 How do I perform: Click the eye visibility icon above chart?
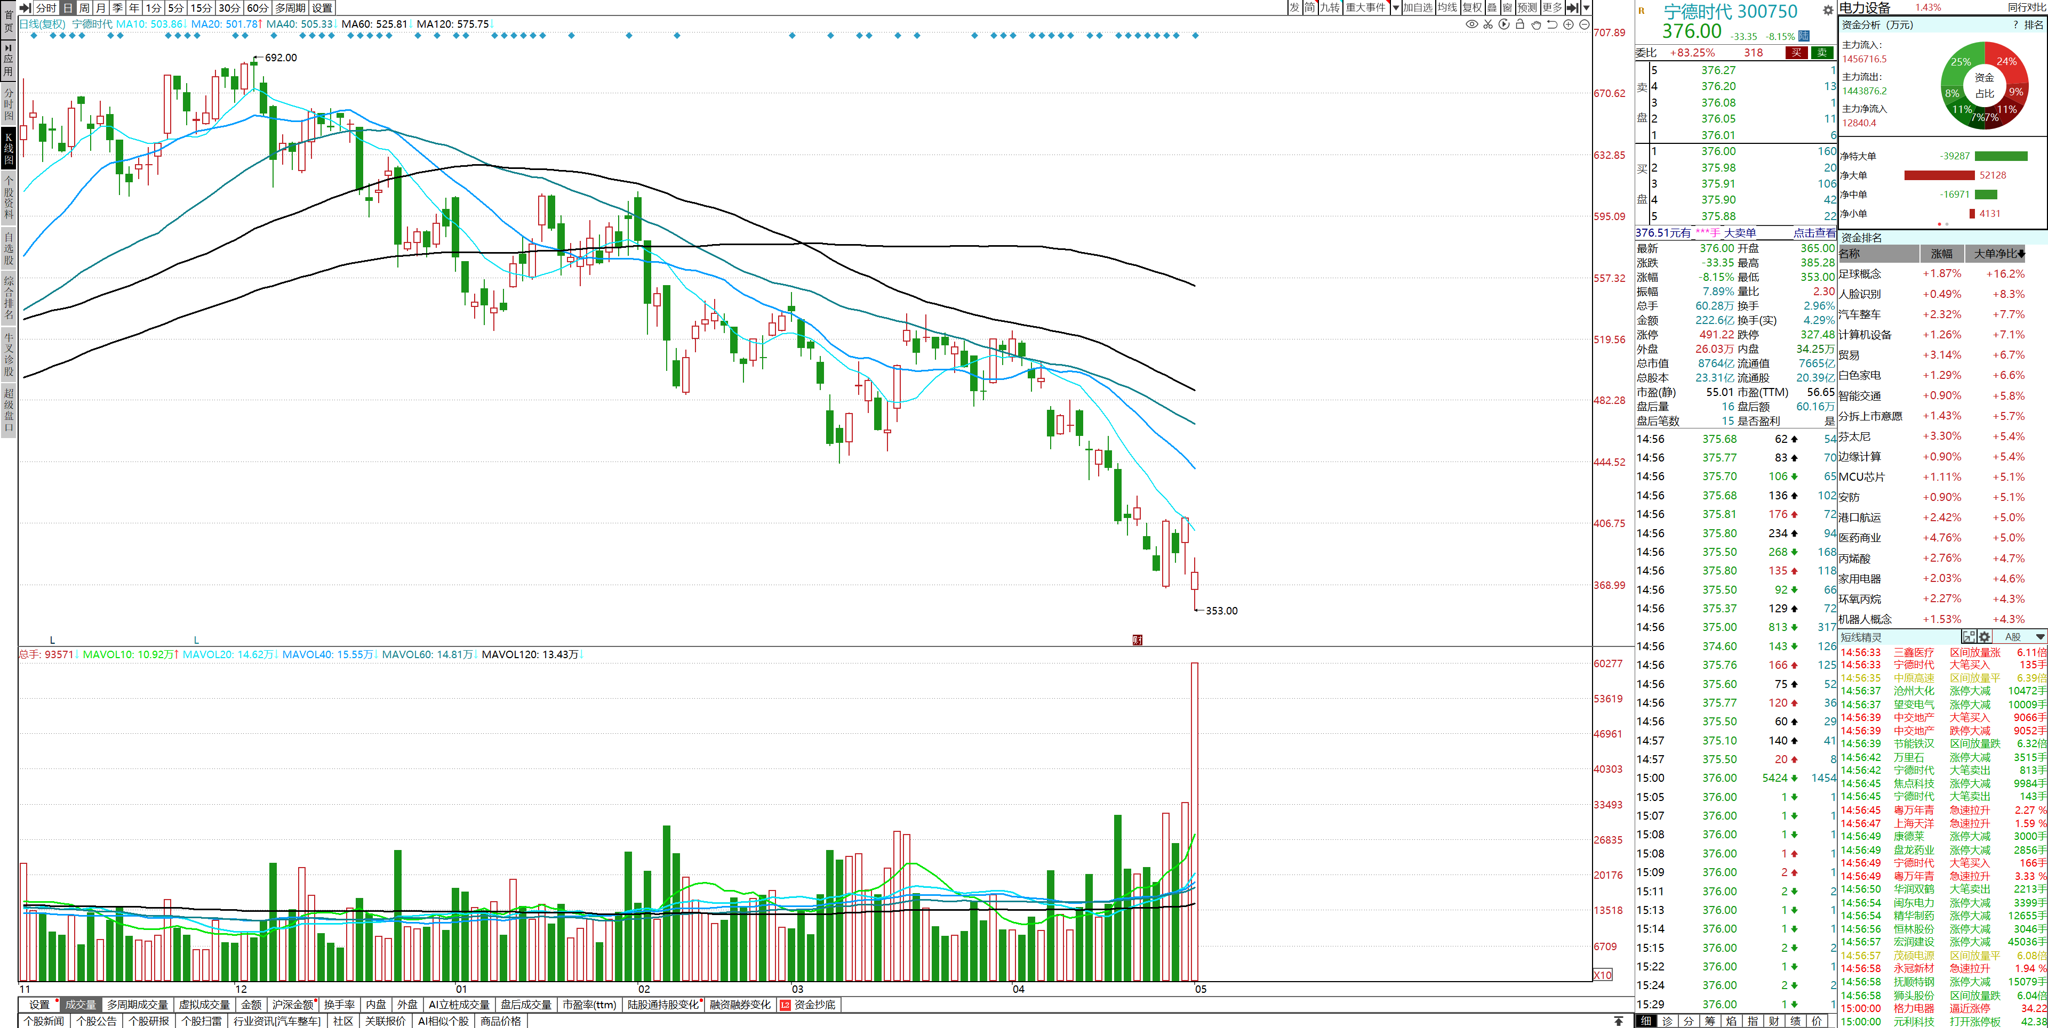click(x=1471, y=25)
